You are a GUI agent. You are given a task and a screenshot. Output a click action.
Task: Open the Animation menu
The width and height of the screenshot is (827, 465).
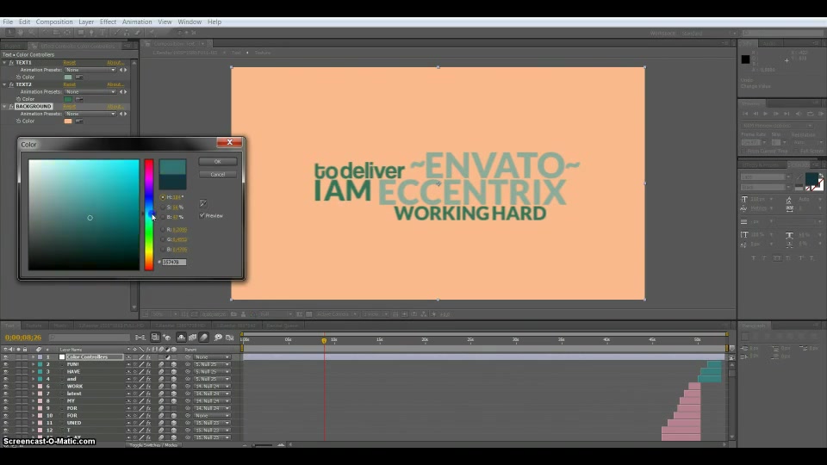point(137,22)
